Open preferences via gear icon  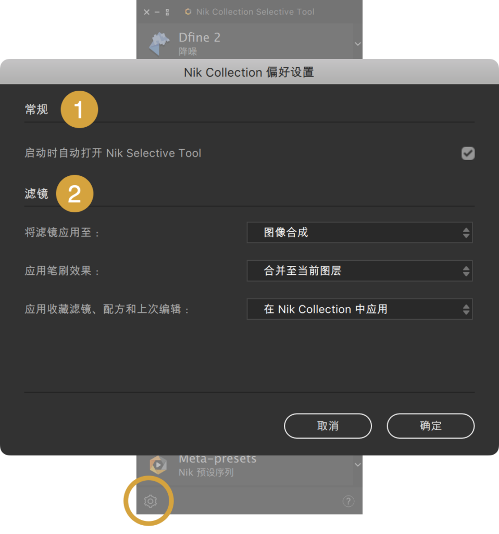pos(150,501)
